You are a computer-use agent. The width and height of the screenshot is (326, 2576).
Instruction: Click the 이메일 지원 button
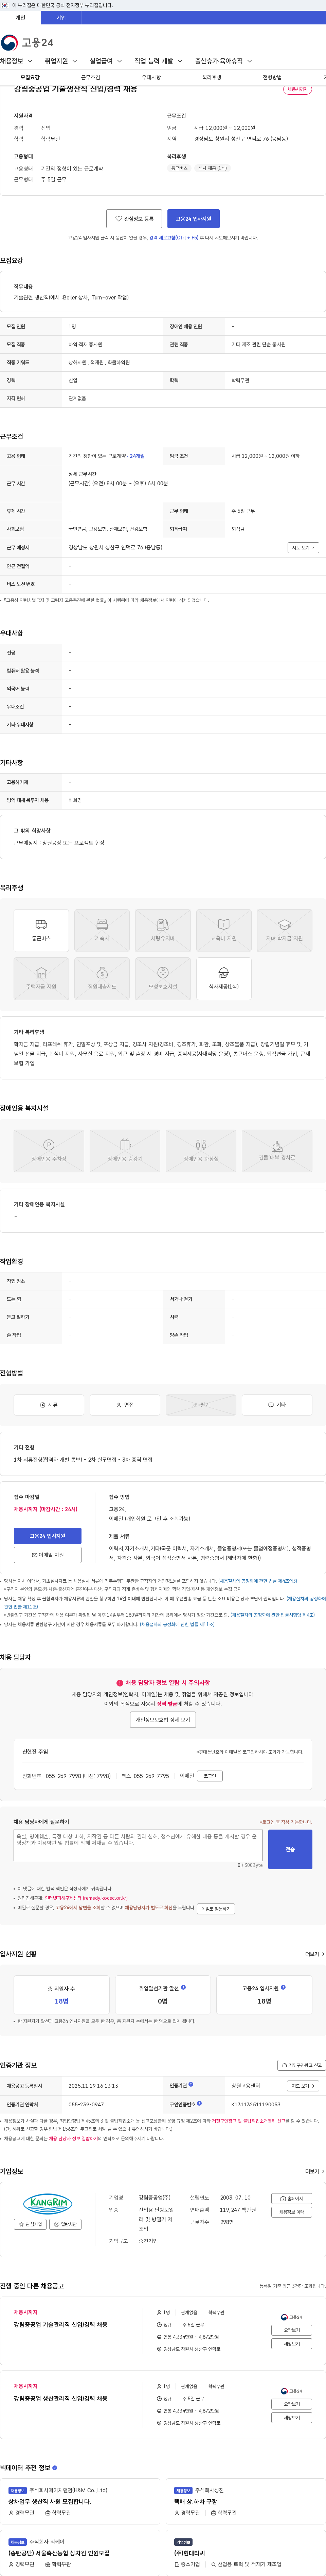pyautogui.click(x=48, y=1555)
